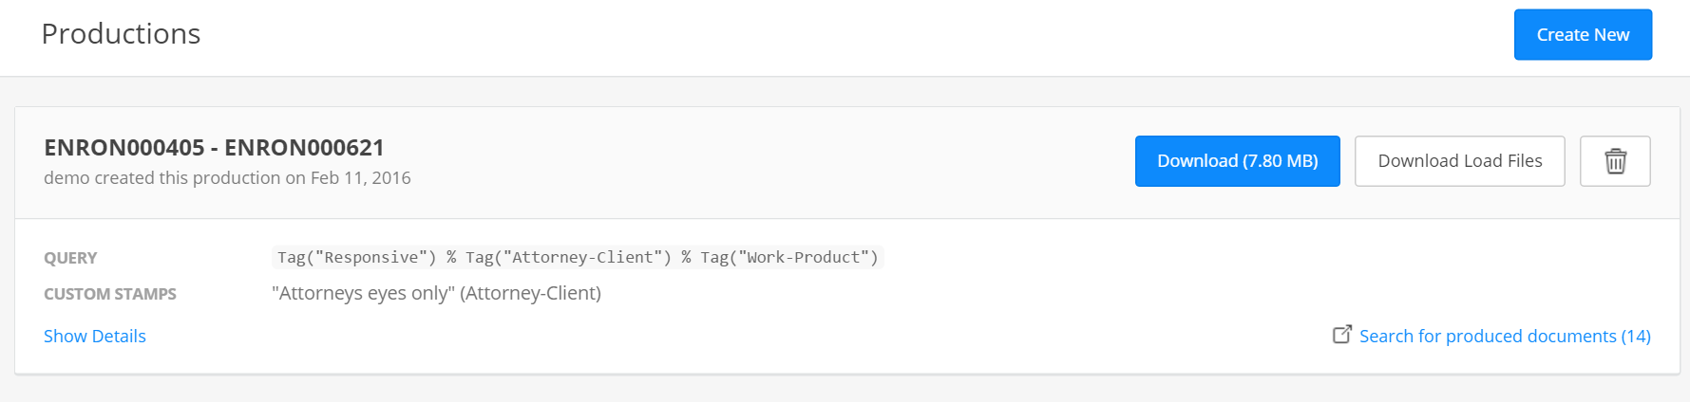Screen dimensions: 1690x402
Task: Click the (Attorney-Client) stamp tag text
Action: coord(530,294)
